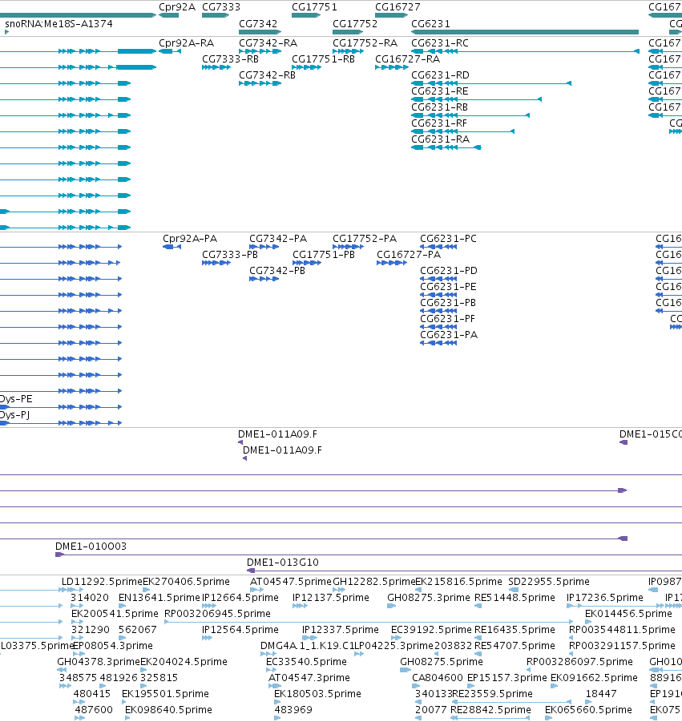Open the SD22955.5prime EST label
The width and height of the screenshot is (682, 722).
(548, 582)
